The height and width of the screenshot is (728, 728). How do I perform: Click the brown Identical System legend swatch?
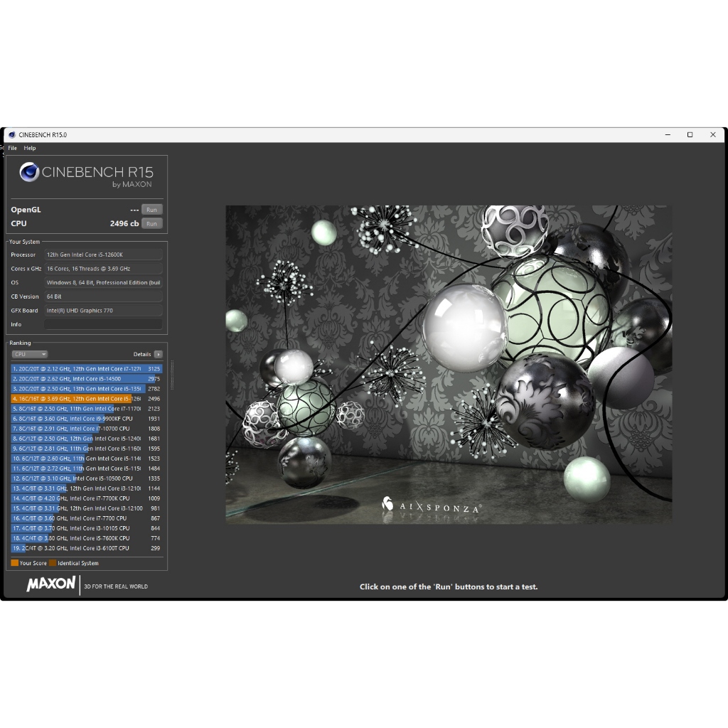point(53,563)
